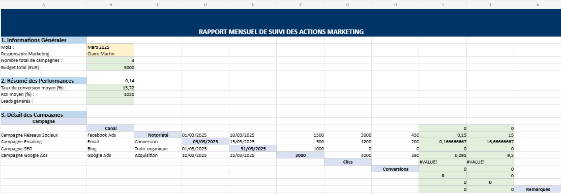Click the 'Budget total (EUR) :' label
The image size is (561, 194).
click(44, 67)
